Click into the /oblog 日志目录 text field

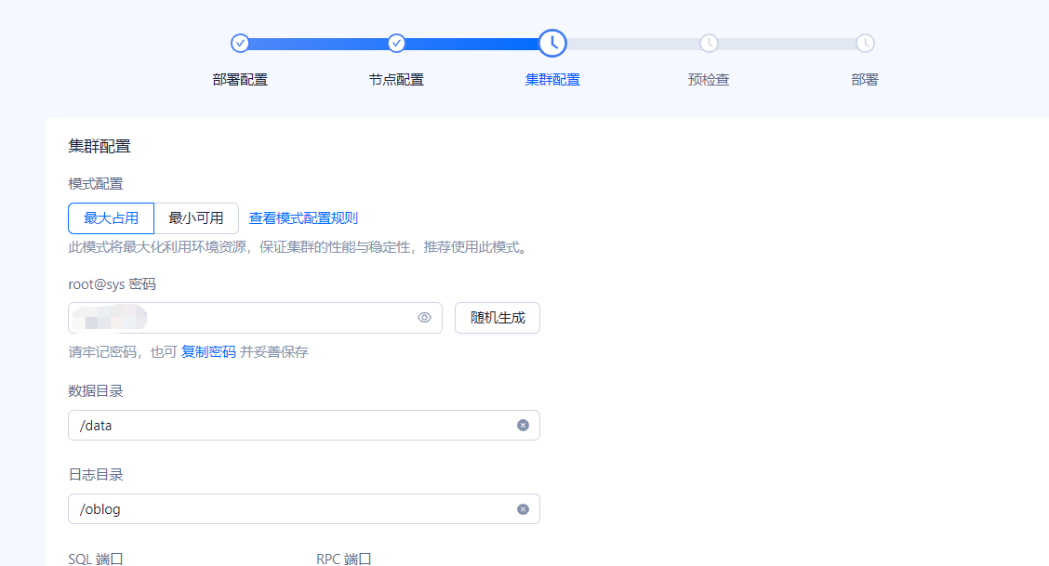288,509
